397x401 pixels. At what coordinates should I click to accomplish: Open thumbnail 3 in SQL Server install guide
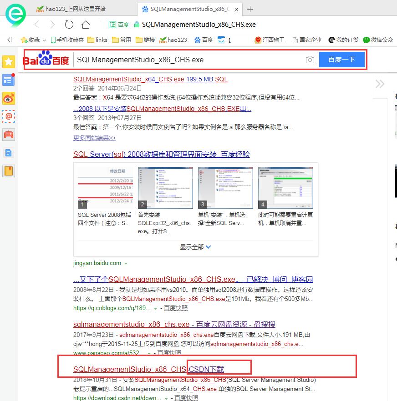225,186
